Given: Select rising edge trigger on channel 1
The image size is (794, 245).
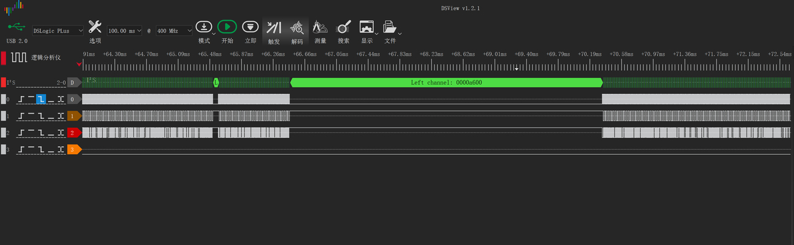Looking at the screenshot, I should (22, 116).
